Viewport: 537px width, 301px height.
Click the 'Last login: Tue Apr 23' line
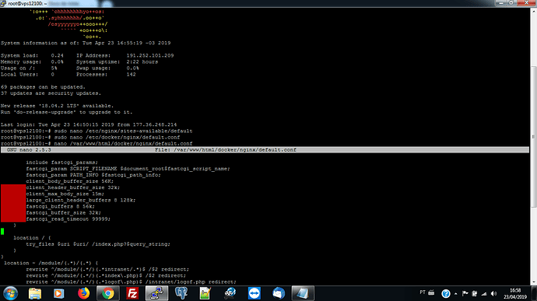coord(89,124)
